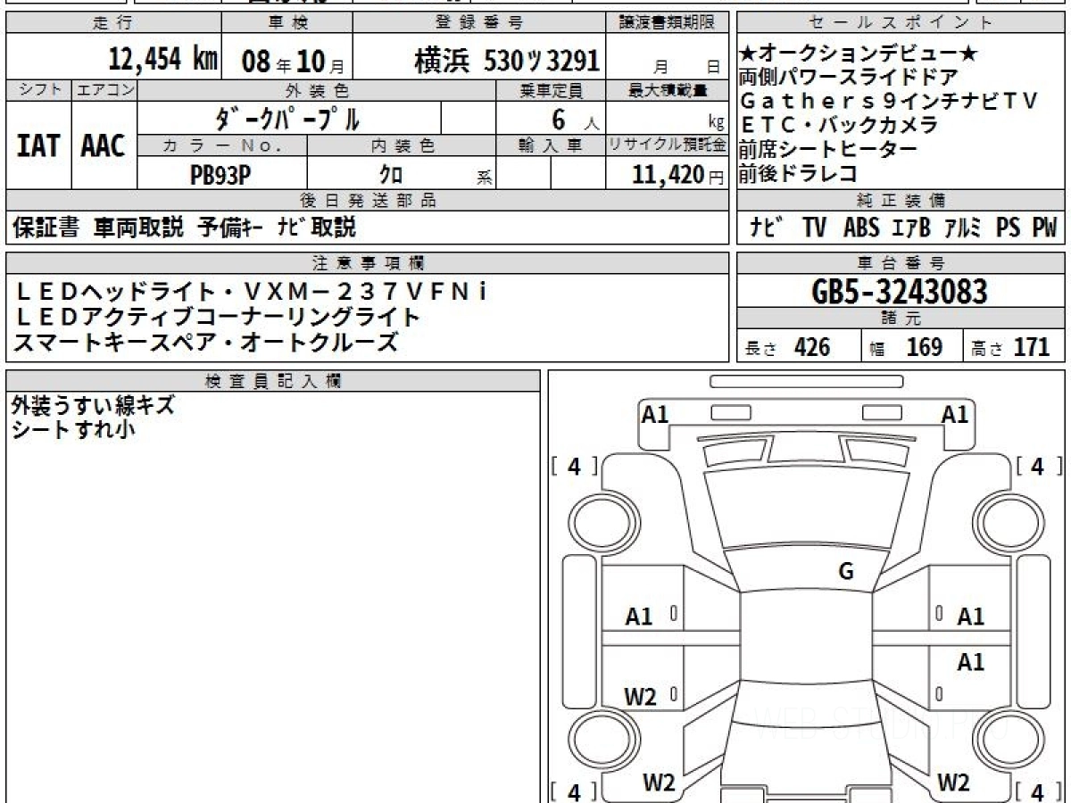Screen dimensions: 1071x803
Task: Click the W2 mark on left rear door
Action: point(640,696)
